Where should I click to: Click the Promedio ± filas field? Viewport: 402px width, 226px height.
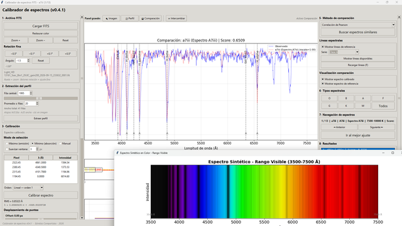(30, 104)
